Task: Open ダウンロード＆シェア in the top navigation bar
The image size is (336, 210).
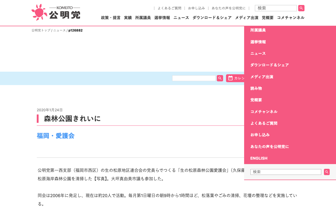Action: (212, 18)
